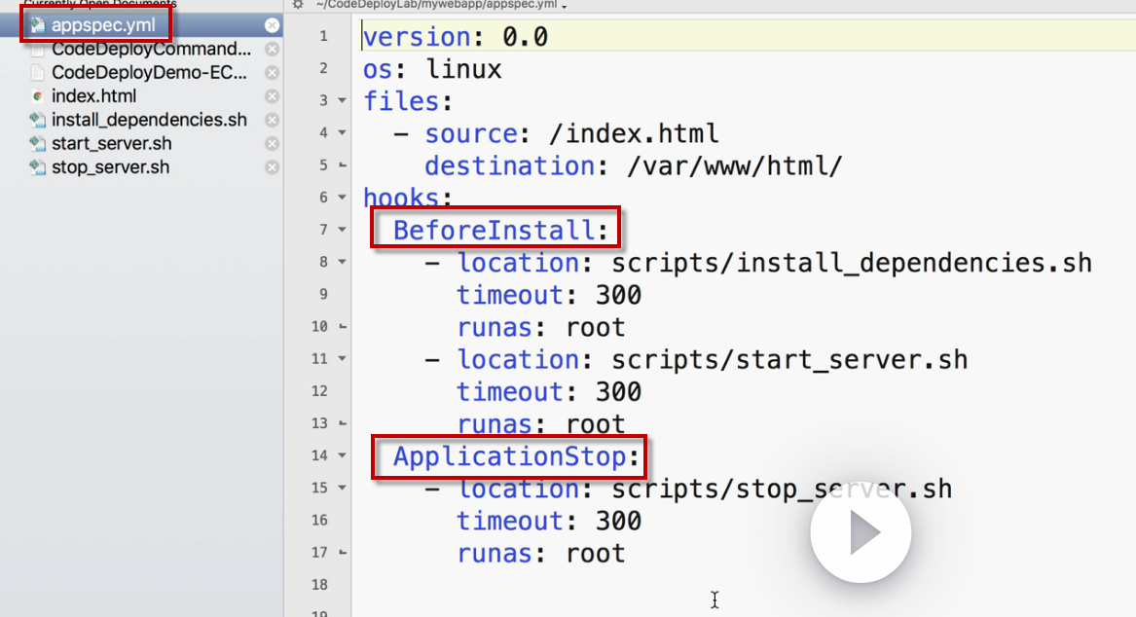Viewport: 1136px width, 617px height.
Task: Click the fold end marker on line 10
Action: click(342, 327)
